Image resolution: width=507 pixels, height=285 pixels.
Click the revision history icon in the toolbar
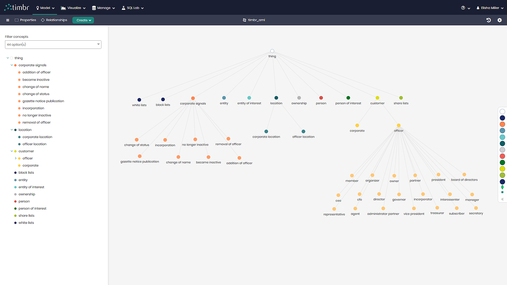(x=489, y=20)
